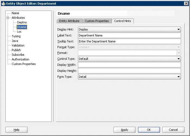Open the Control Type dropdown
190x136 pixels.
pos(129,59)
